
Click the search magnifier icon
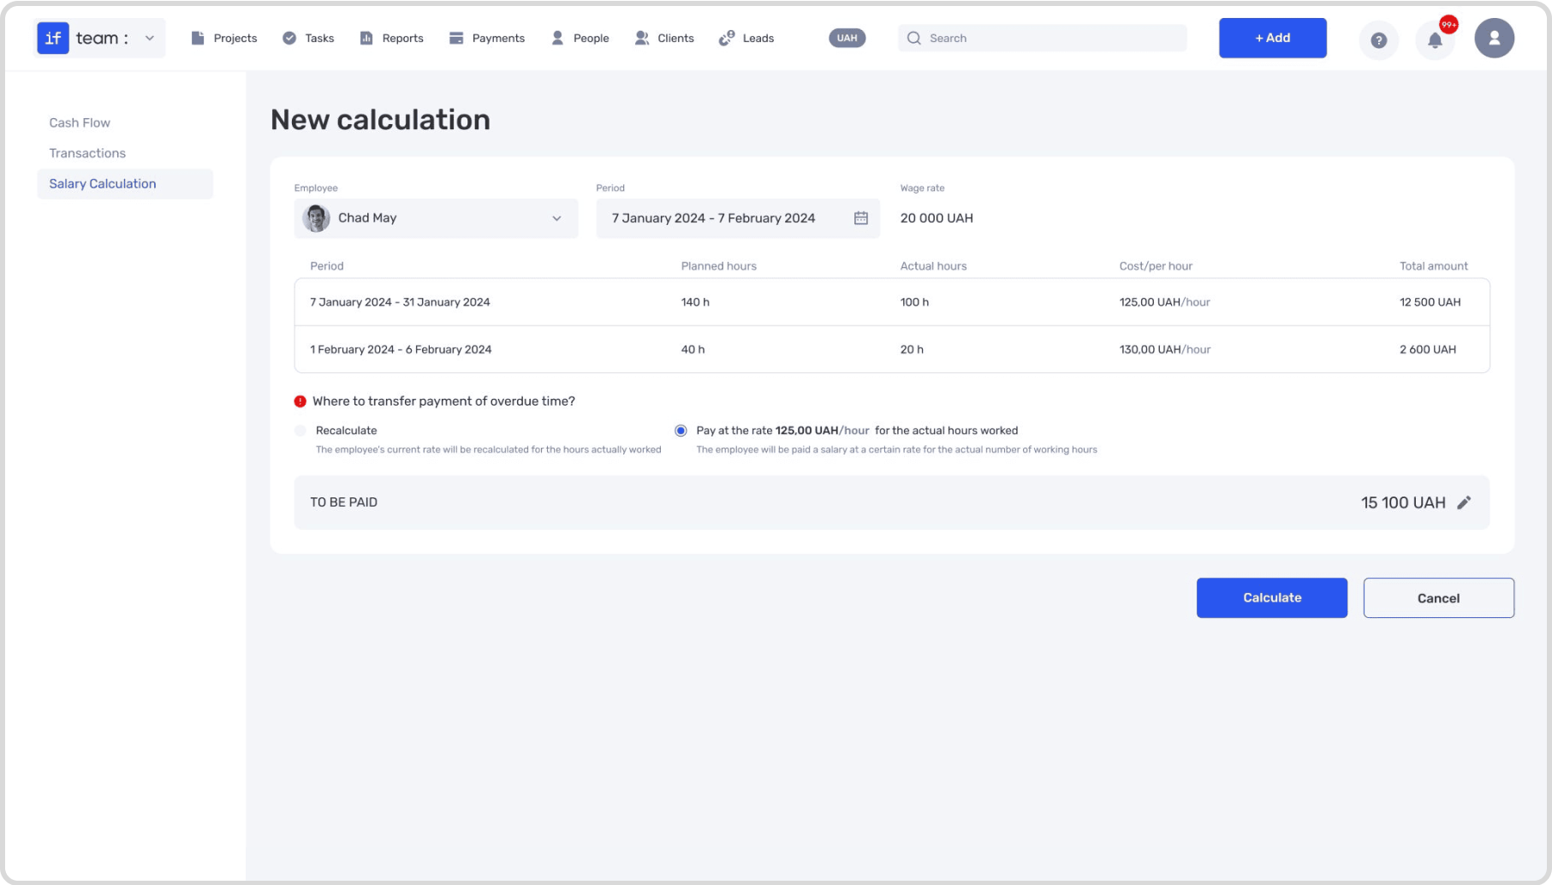coord(913,39)
